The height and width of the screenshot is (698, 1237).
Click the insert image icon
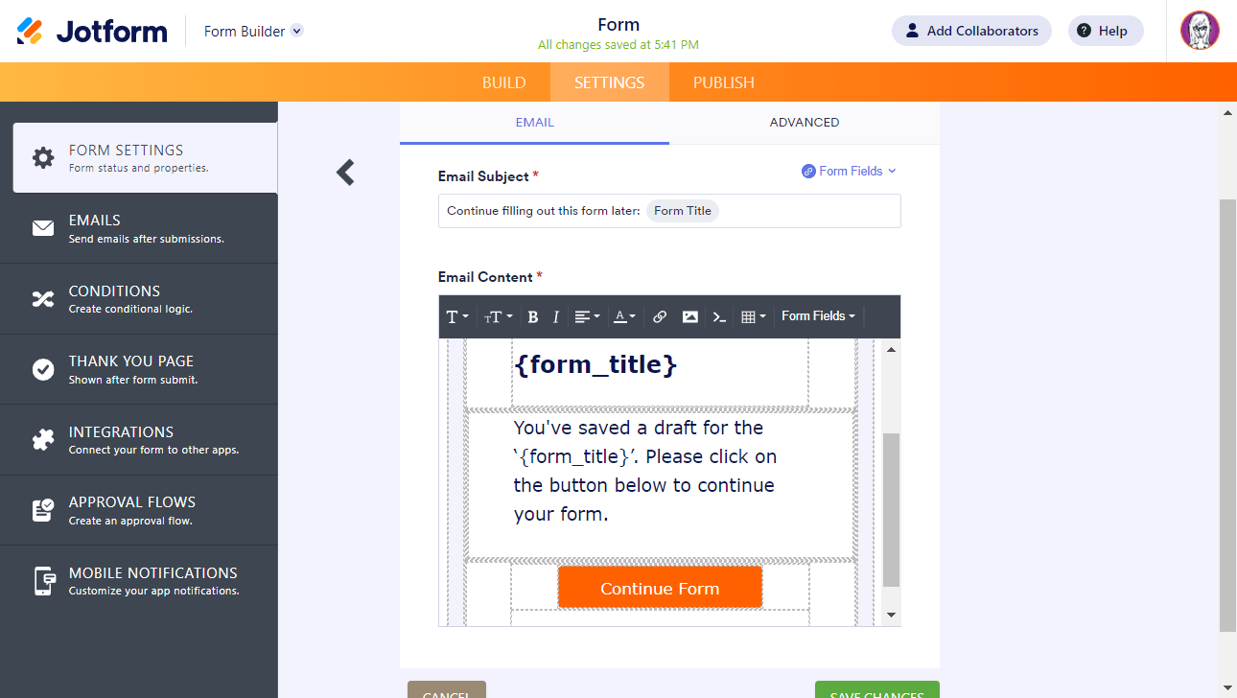click(689, 316)
